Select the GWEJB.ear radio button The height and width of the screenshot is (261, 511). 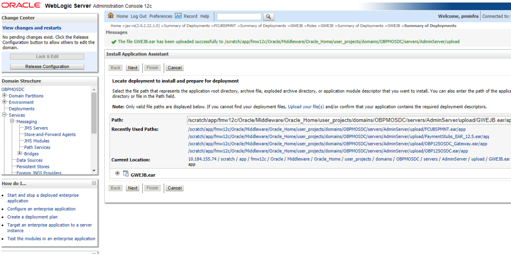(117, 174)
